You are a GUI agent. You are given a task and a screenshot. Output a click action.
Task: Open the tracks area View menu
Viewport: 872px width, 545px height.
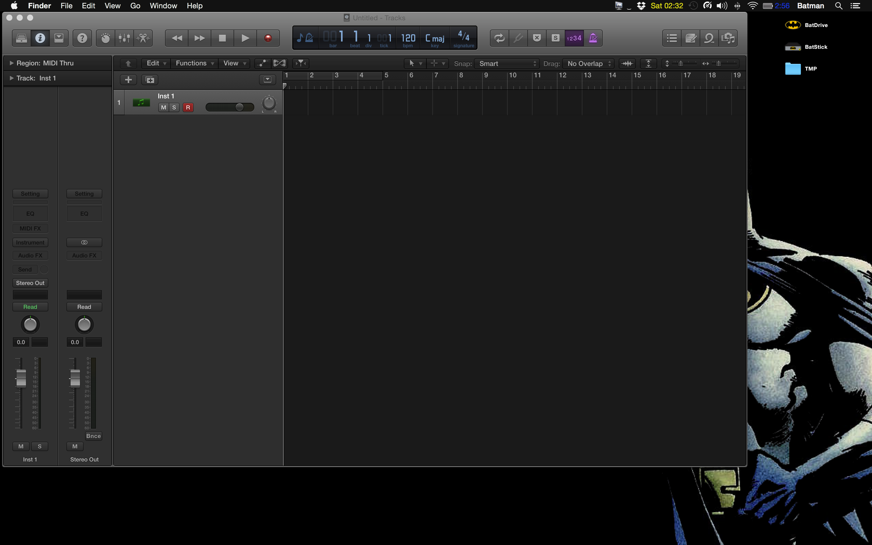pyautogui.click(x=234, y=63)
